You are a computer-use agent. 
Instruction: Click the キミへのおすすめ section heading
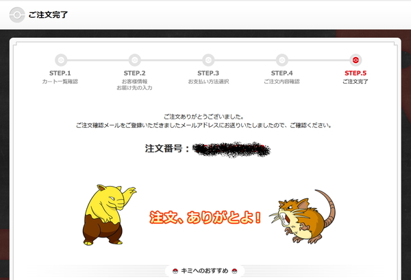205,271
